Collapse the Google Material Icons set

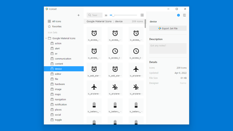tap(46, 38)
